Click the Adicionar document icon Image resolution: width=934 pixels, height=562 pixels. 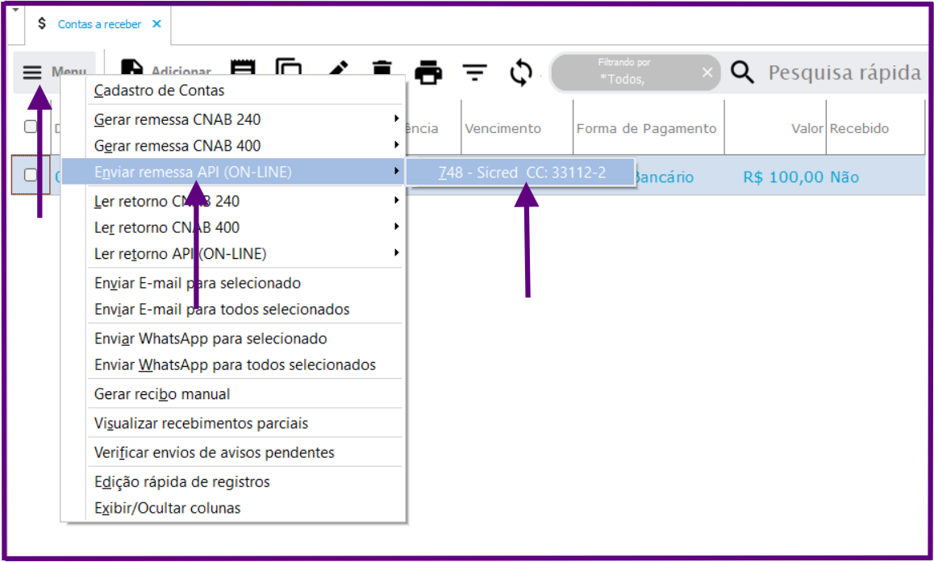[131, 71]
